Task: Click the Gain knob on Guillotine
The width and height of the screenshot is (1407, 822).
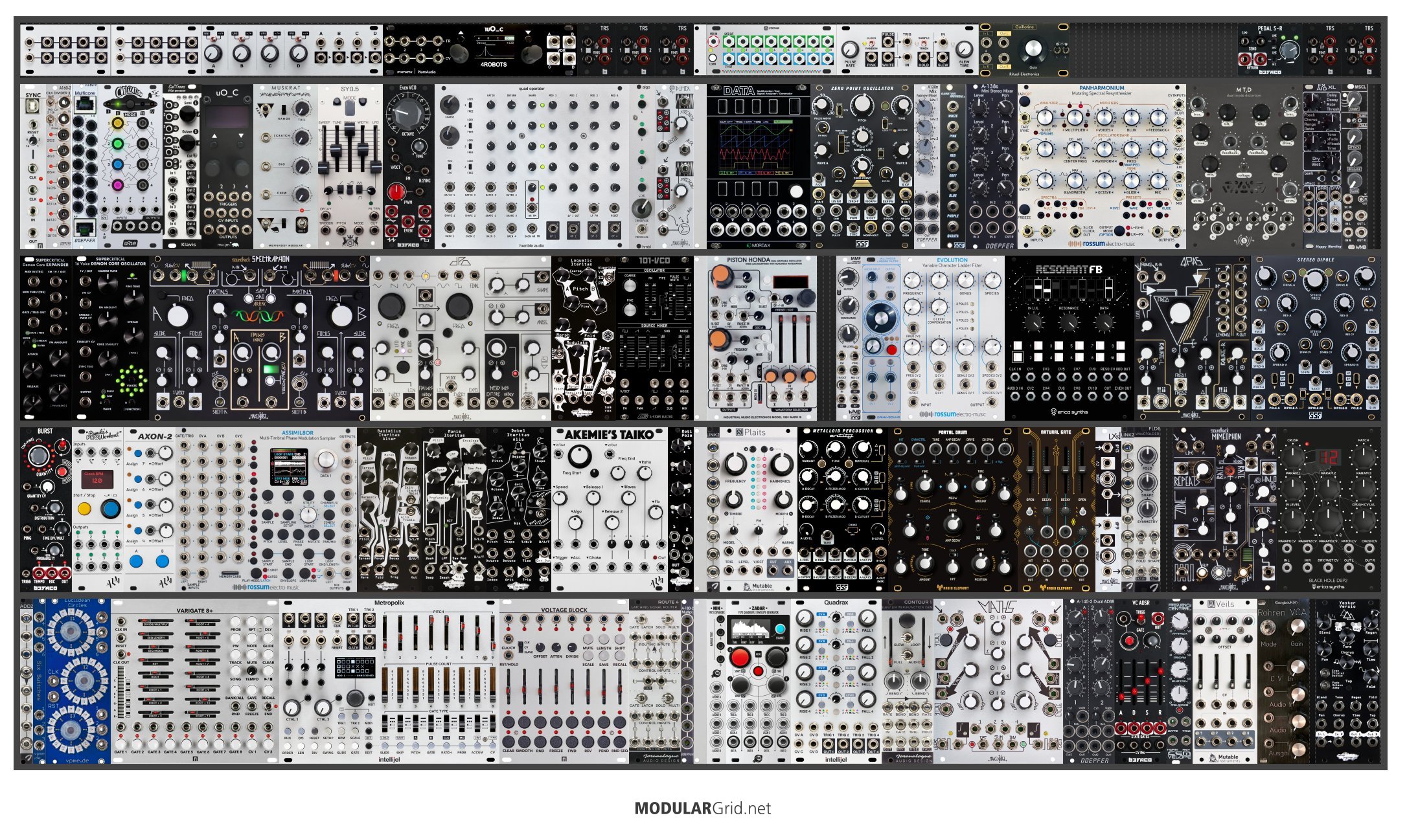Action: tap(1033, 48)
